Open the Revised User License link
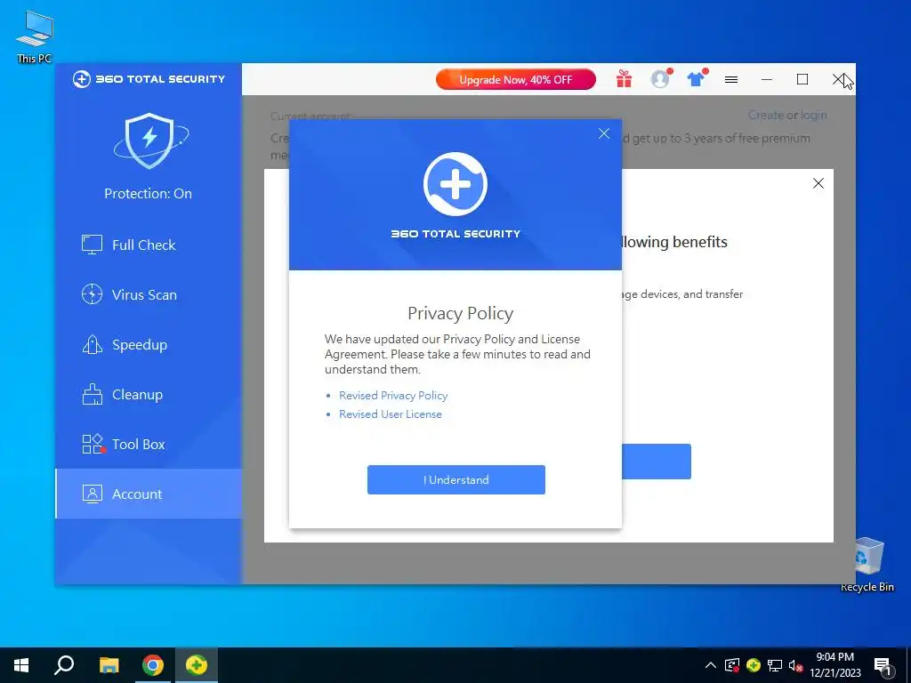Image resolution: width=911 pixels, height=683 pixels. pyautogui.click(x=391, y=414)
